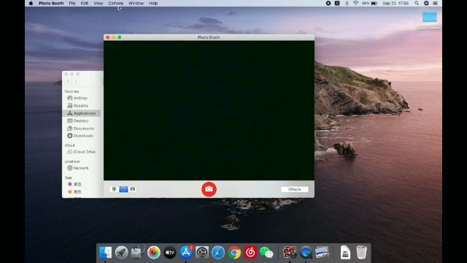Open the Help menu

[x=153, y=3]
